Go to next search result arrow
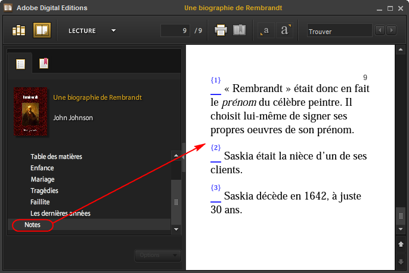 391,30
